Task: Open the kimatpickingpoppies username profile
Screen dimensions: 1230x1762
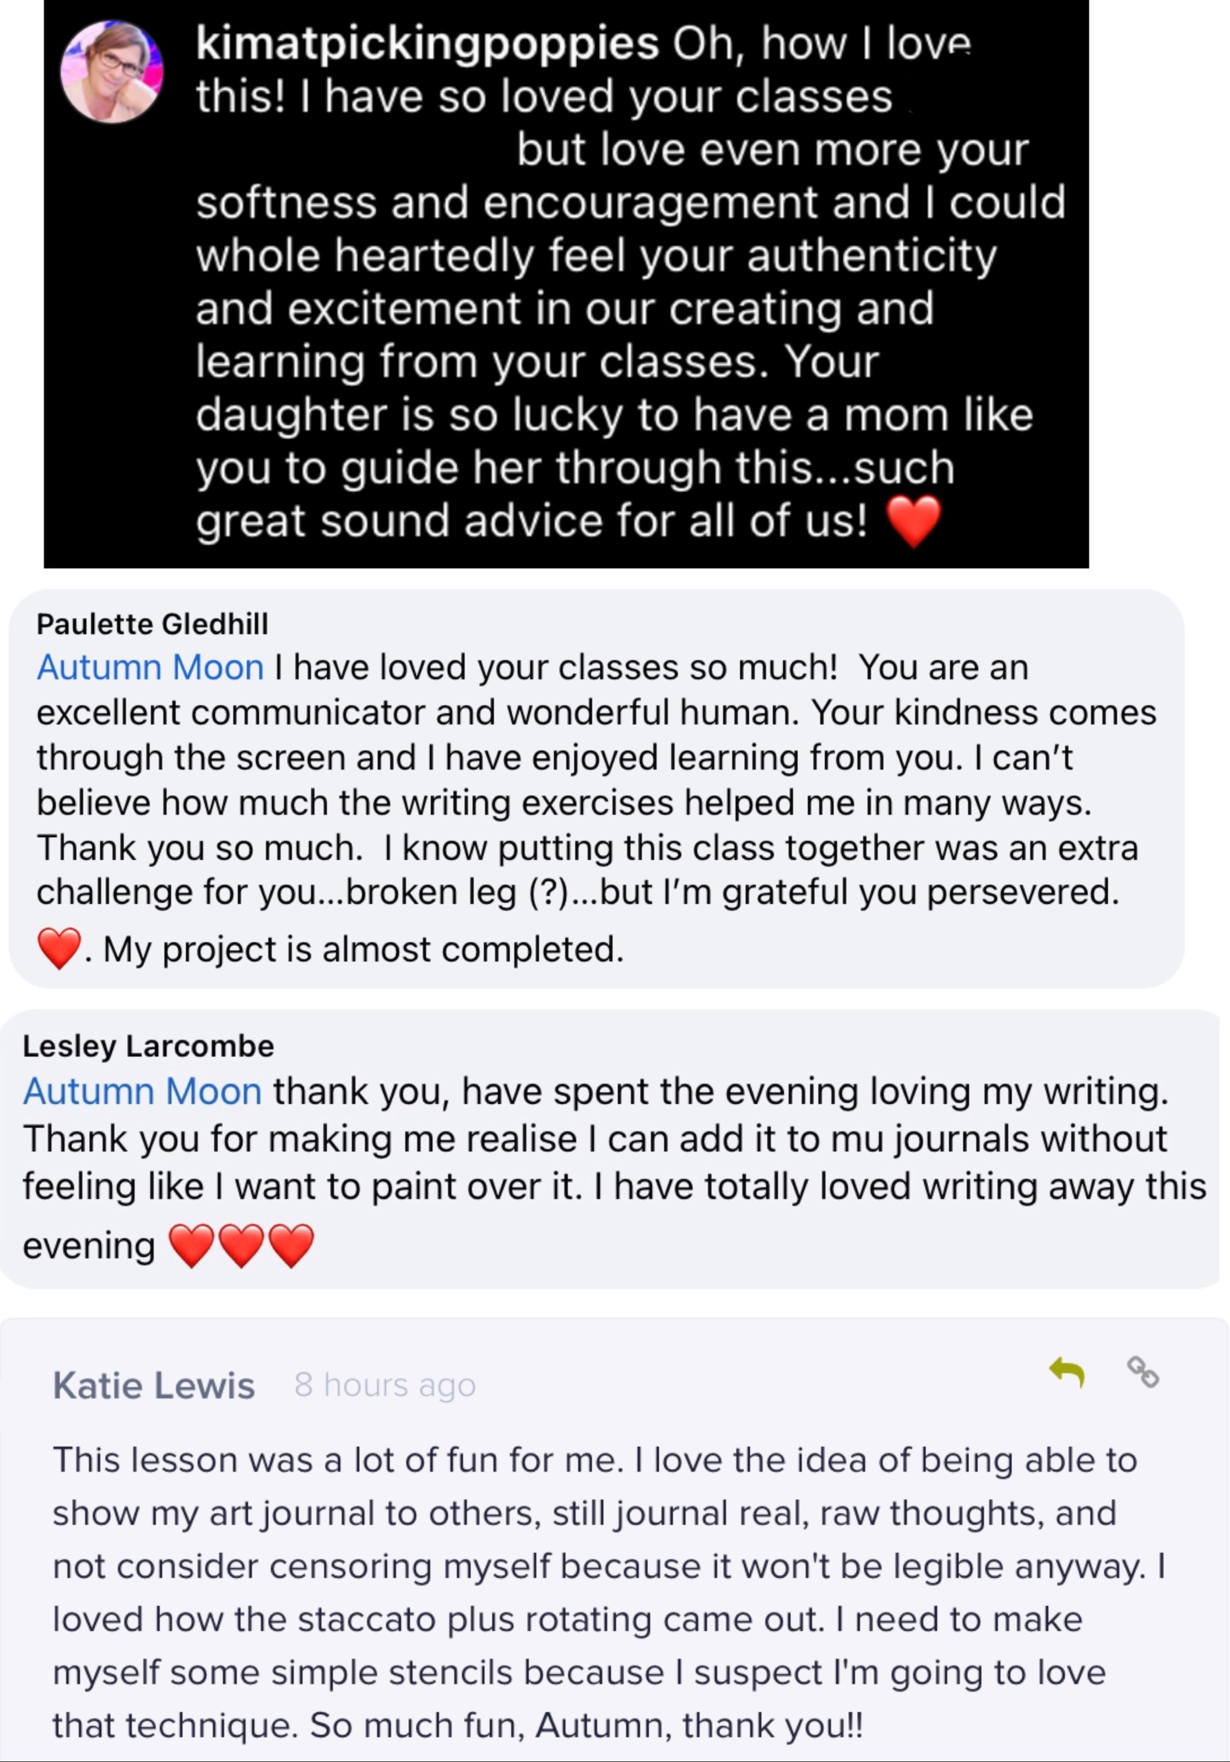Action: pos(427,43)
